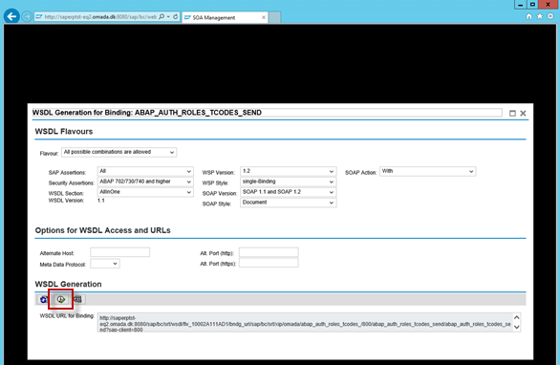Open a new browser tab

274,17
